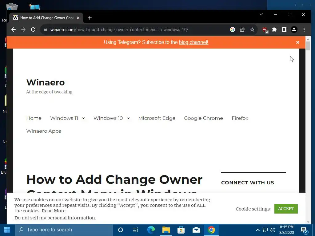
Task: Open Cookie settings
Action: [x=253, y=209]
